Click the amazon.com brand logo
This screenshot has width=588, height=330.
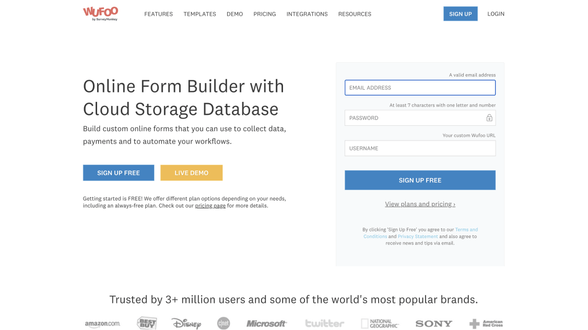103,324
